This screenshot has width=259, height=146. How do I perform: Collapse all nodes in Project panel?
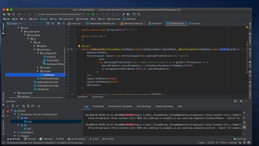53,24
